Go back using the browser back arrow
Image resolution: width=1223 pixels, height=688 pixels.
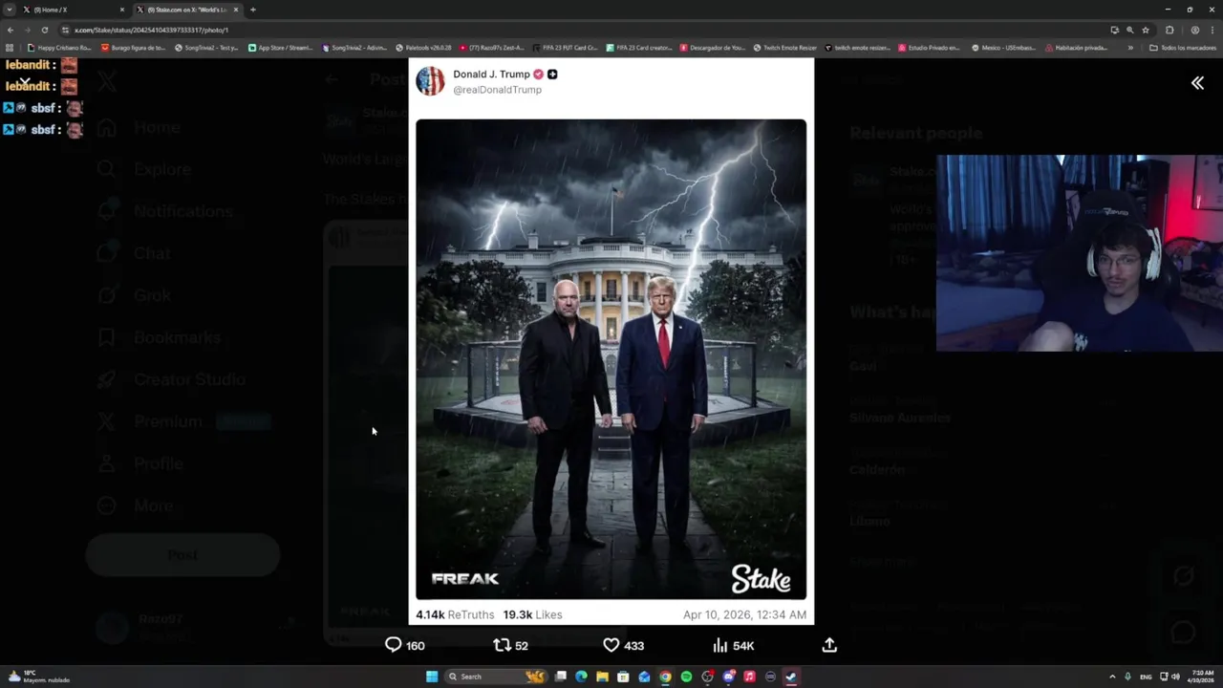11,30
